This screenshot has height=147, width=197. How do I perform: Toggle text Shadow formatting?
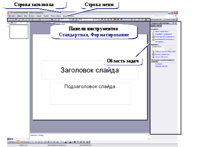pos(111,20)
